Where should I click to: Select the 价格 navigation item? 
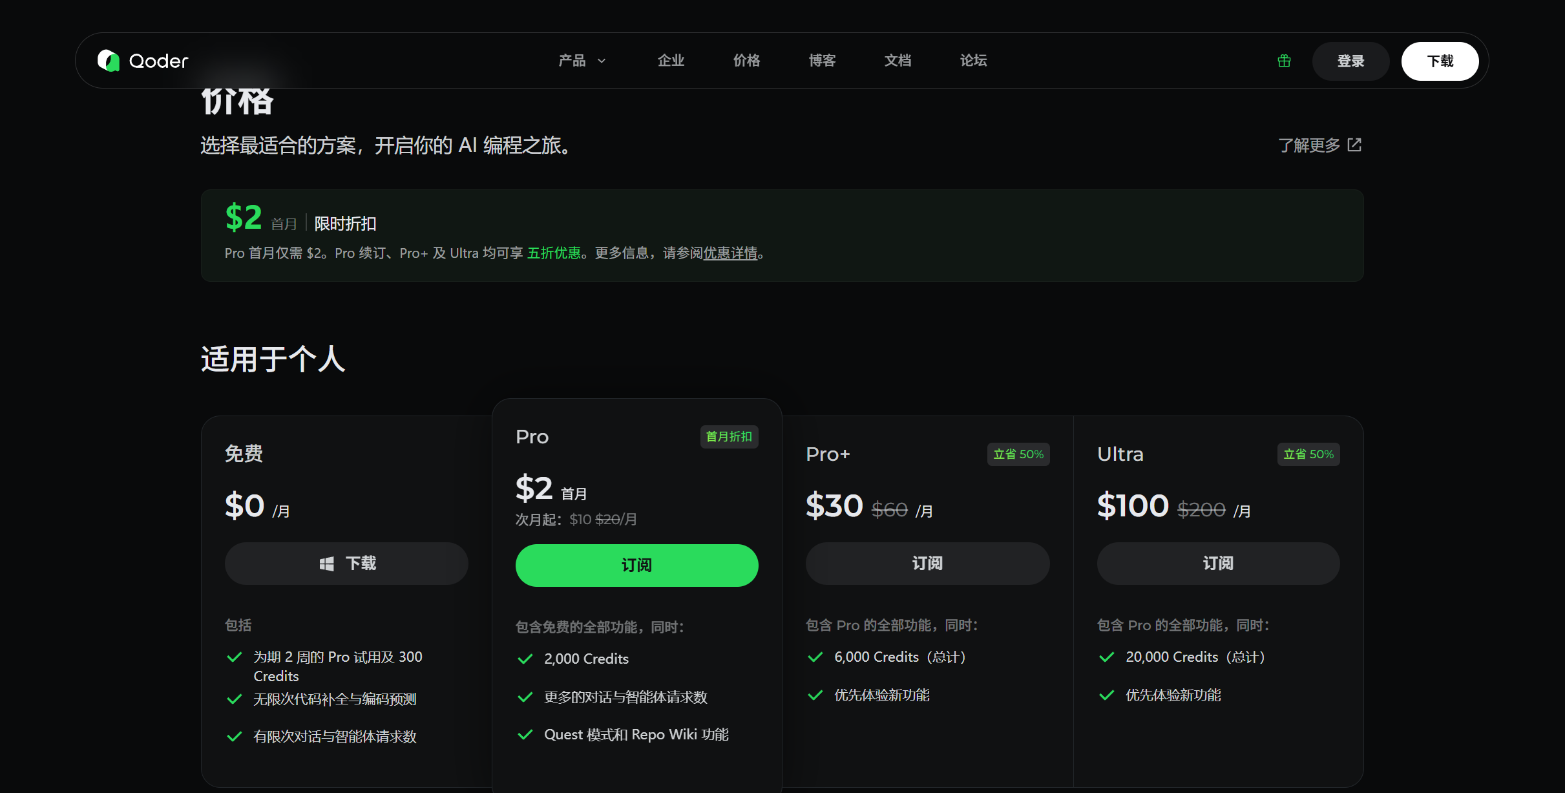[x=746, y=60]
